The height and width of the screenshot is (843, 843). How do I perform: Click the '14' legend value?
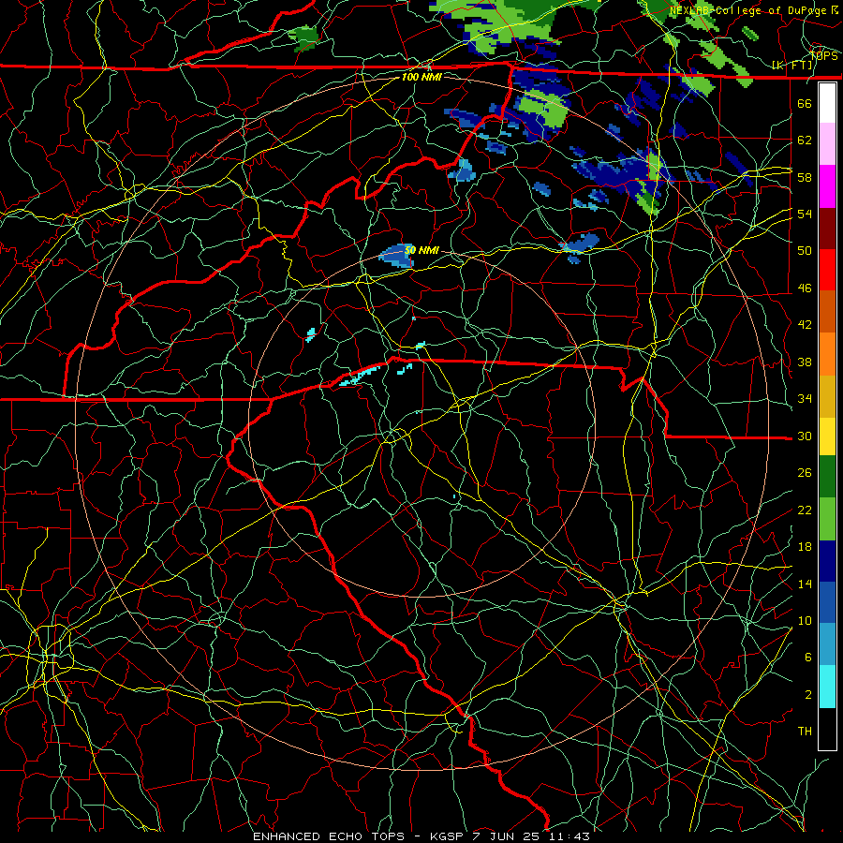tap(805, 584)
